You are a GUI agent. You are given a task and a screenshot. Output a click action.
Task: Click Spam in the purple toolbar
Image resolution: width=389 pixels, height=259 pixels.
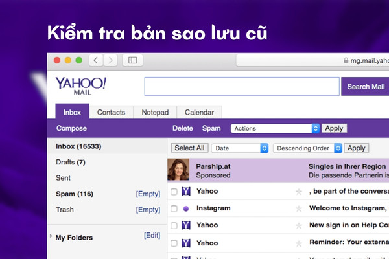click(x=211, y=128)
